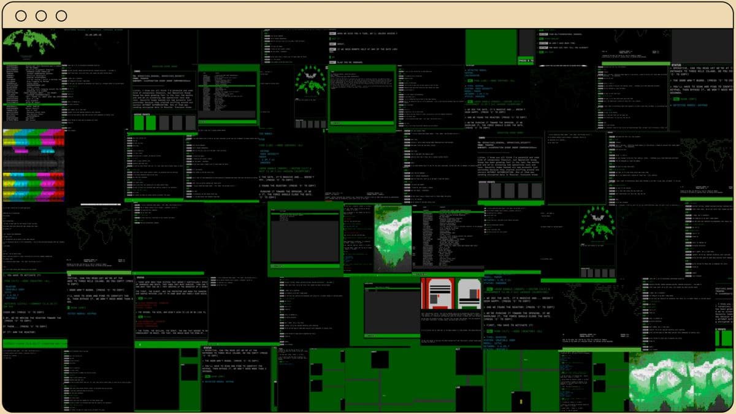Toggle the third gray access point square

(163, 123)
